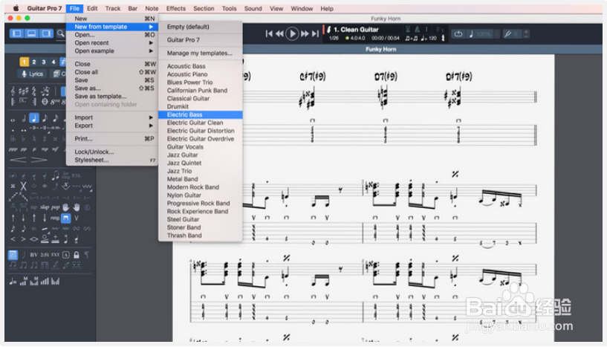Select the sixteenth note duration
Image resolution: width=607 pixels, height=347 pixels.
pos(56,118)
